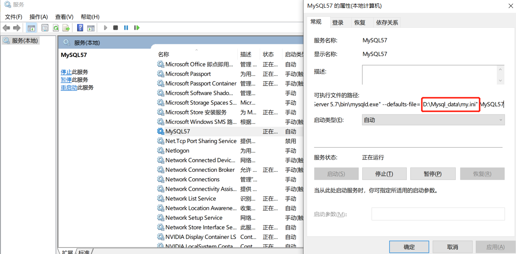Screen dimensions: 516x254
Task: Go back with the toolbar back arrow
Action: pos(6,28)
